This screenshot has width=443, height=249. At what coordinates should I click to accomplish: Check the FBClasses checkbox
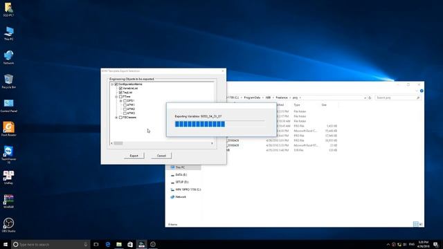[120, 118]
